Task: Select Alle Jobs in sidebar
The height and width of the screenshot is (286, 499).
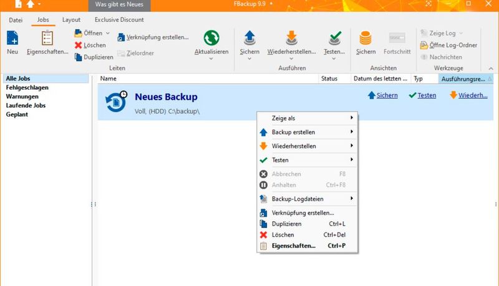Action: pos(46,79)
